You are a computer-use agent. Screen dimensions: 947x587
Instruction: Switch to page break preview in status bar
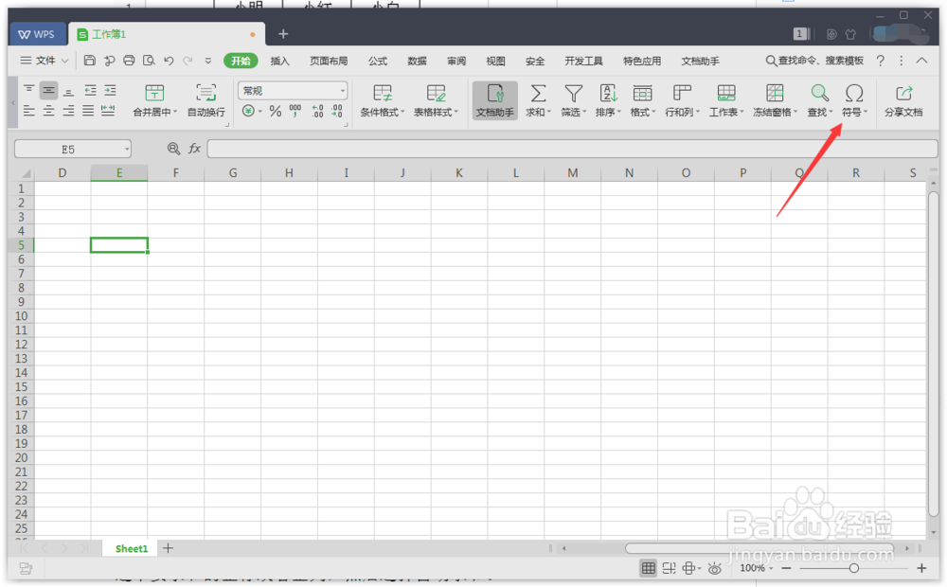[x=669, y=568]
